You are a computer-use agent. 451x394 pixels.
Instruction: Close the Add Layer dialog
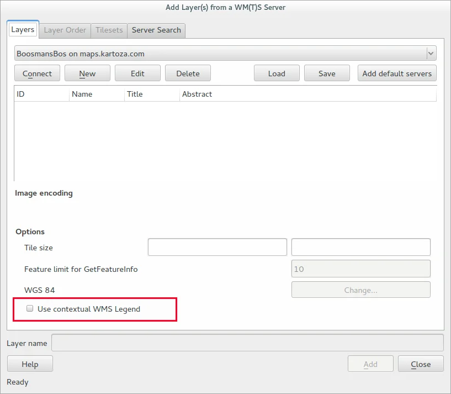(x=421, y=364)
